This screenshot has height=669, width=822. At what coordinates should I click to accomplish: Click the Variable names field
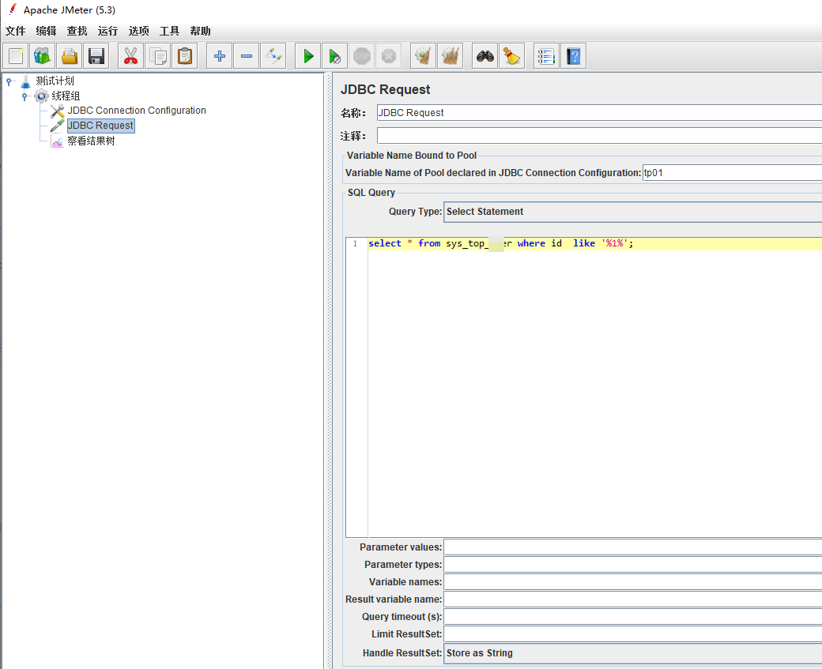[x=633, y=581]
